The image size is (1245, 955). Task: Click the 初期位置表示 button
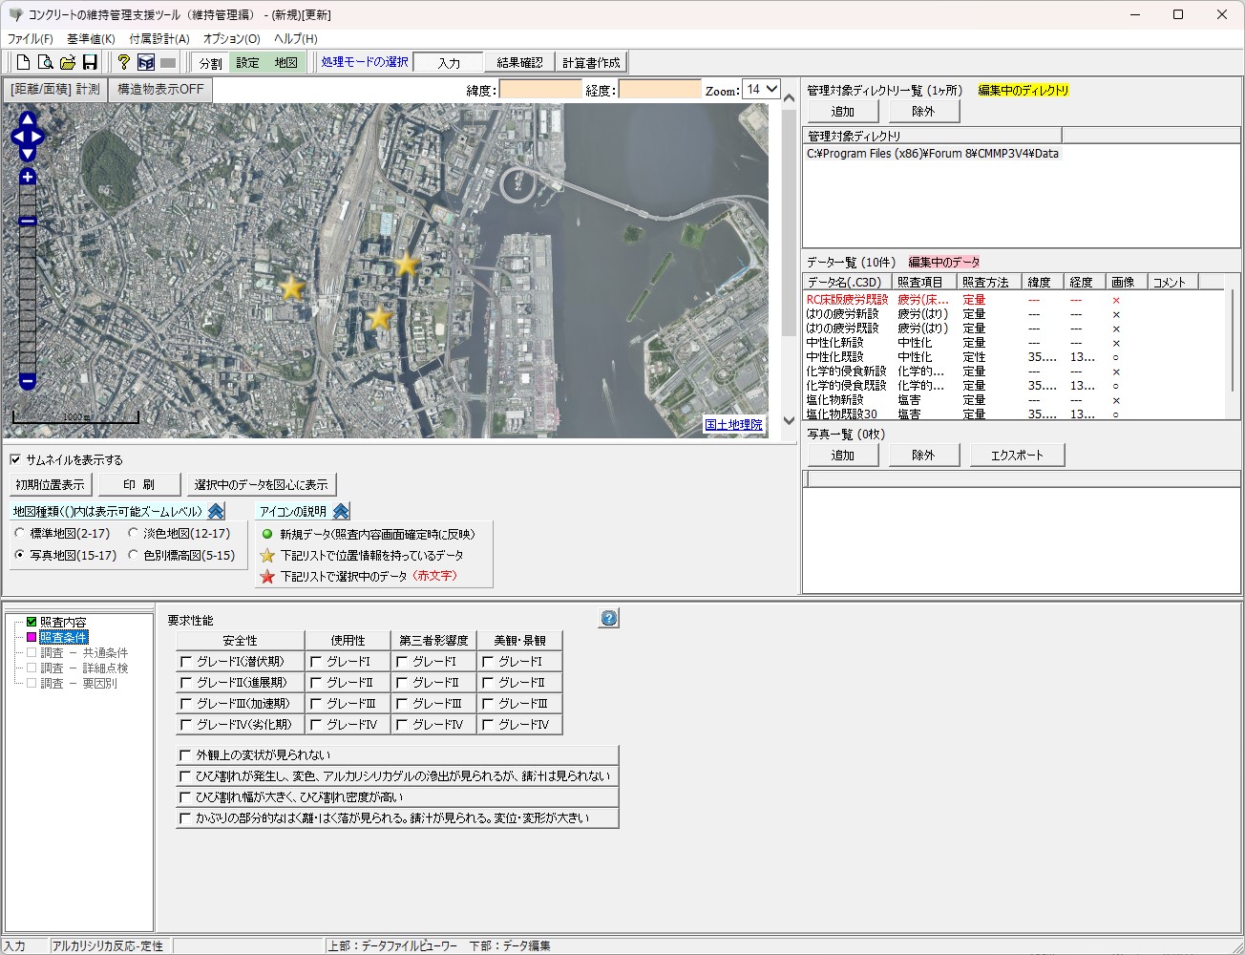pos(51,485)
